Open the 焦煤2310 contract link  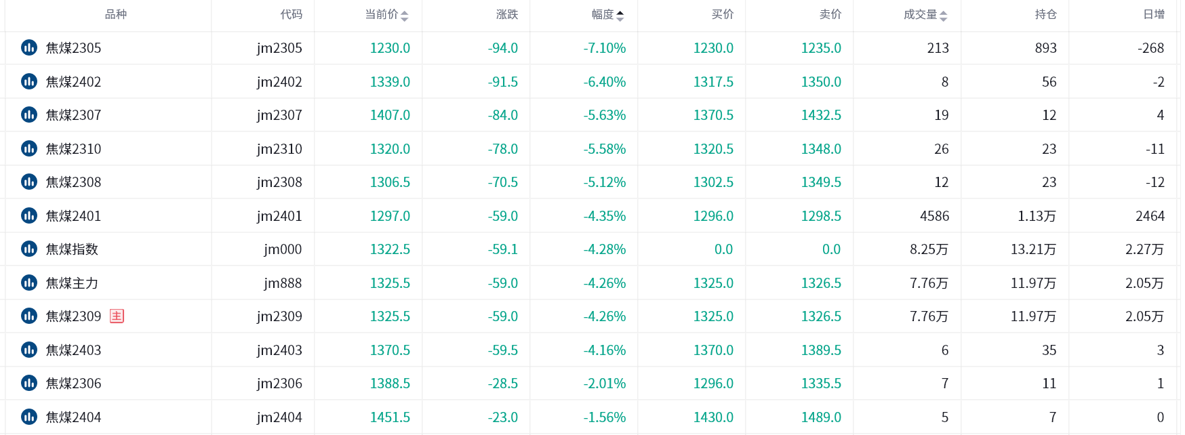(73, 148)
